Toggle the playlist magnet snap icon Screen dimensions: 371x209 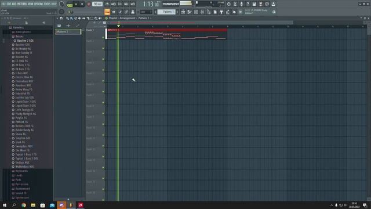pos(61,18)
